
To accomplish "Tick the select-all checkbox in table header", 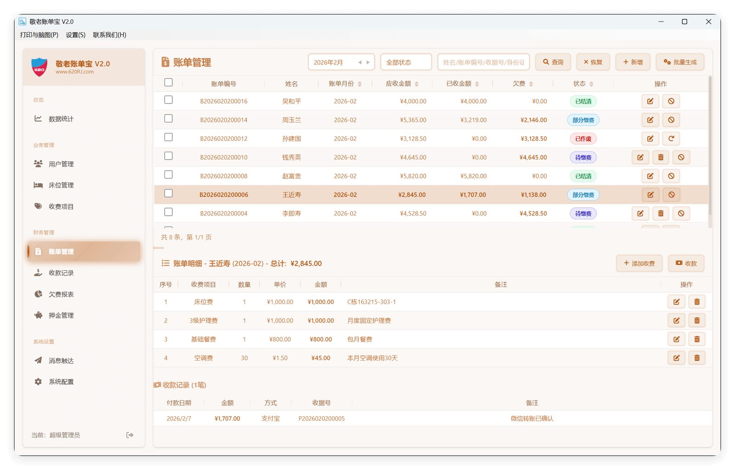I will pos(169,82).
